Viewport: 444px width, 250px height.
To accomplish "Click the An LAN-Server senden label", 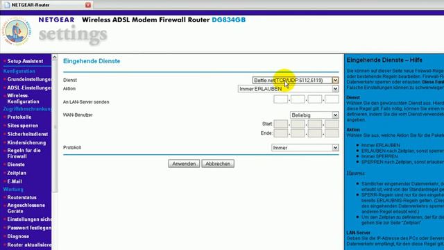I will (x=86, y=102).
